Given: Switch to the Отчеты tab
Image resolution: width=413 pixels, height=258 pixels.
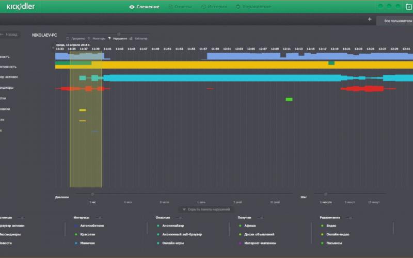Looking at the screenshot, I should click(x=180, y=7).
